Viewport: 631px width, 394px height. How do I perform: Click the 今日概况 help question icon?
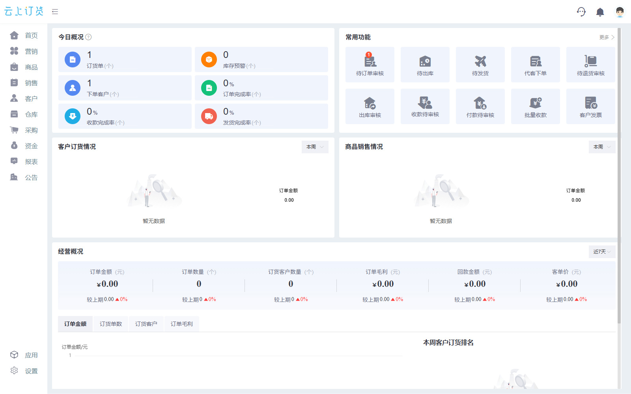[x=88, y=37]
